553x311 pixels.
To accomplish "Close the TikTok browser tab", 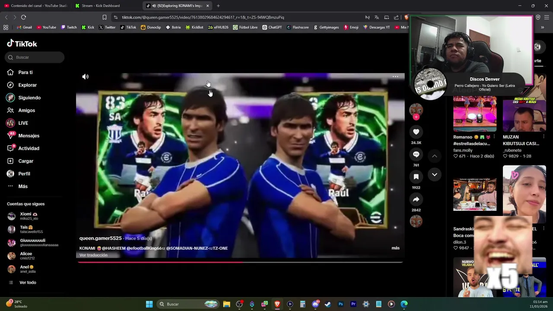I will point(207,6).
